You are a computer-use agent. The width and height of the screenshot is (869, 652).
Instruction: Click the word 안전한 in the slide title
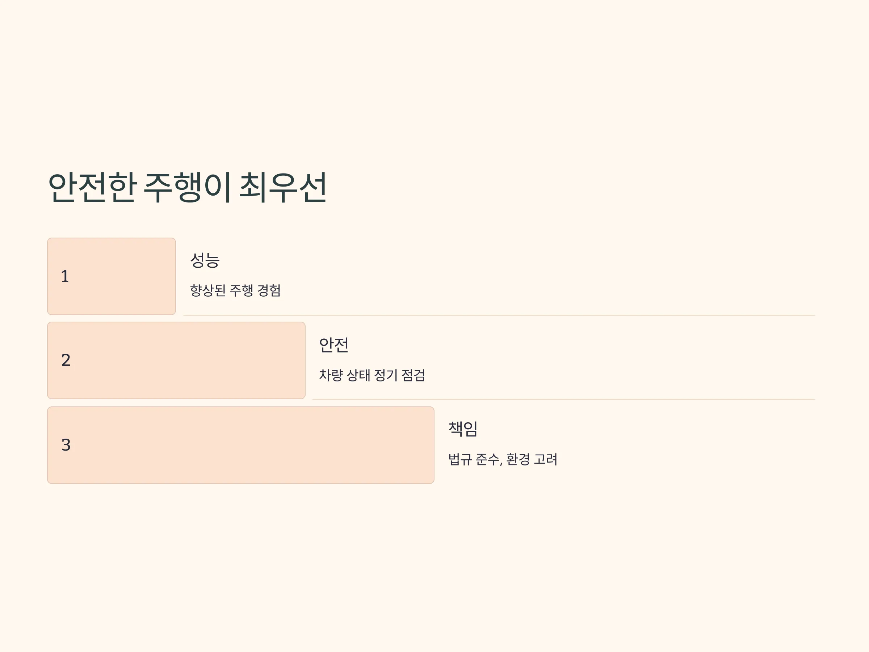pos(92,188)
